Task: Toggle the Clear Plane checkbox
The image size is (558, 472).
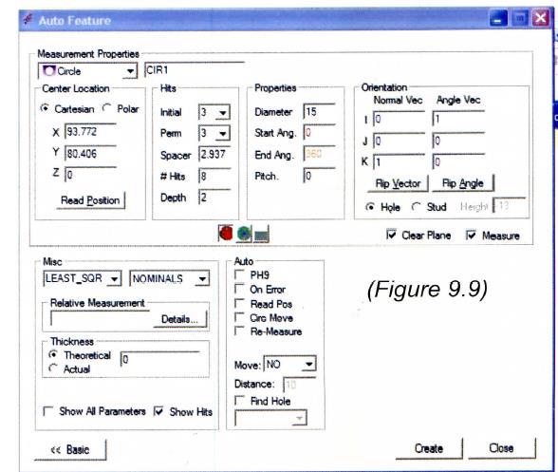Action: coord(391,234)
